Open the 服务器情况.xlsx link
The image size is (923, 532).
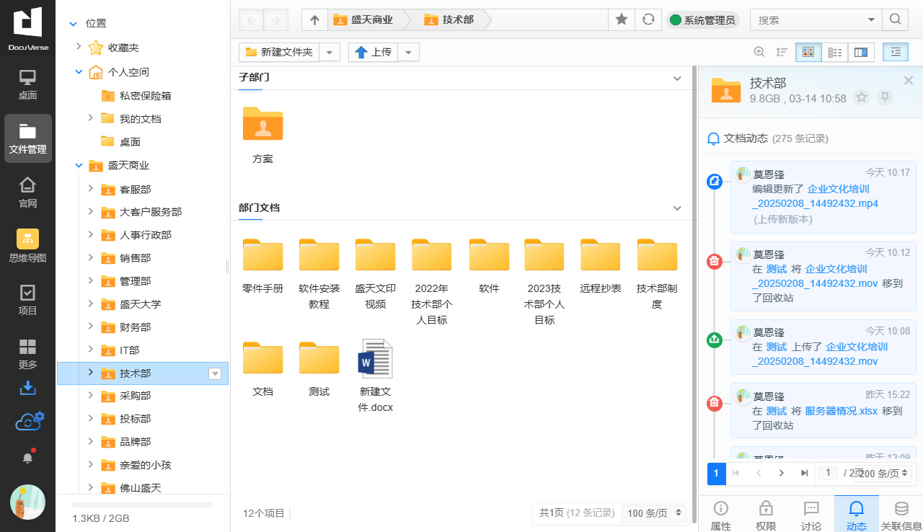[x=842, y=411]
